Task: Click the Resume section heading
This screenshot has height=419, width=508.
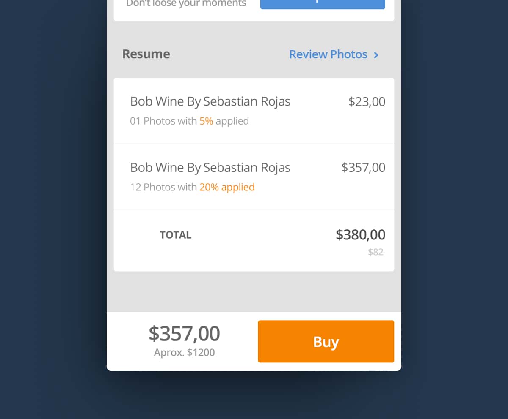Action: [146, 54]
